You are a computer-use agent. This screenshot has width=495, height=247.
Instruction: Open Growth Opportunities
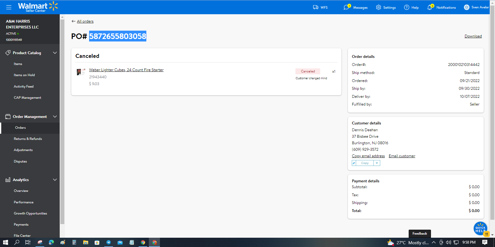[30, 214]
